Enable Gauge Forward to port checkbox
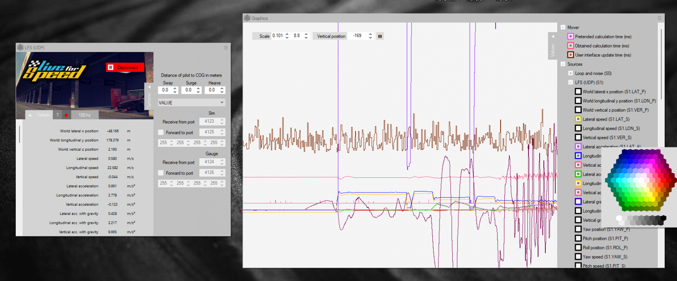Screen dimensions: 677x281 (161, 173)
